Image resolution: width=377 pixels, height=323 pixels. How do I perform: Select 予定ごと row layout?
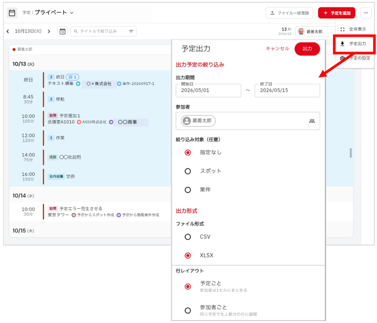click(188, 287)
